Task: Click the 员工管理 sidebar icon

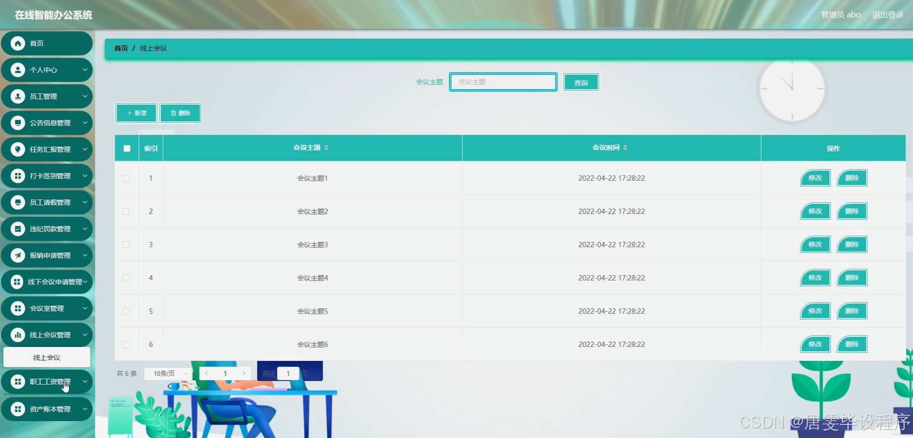Action: (18, 96)
